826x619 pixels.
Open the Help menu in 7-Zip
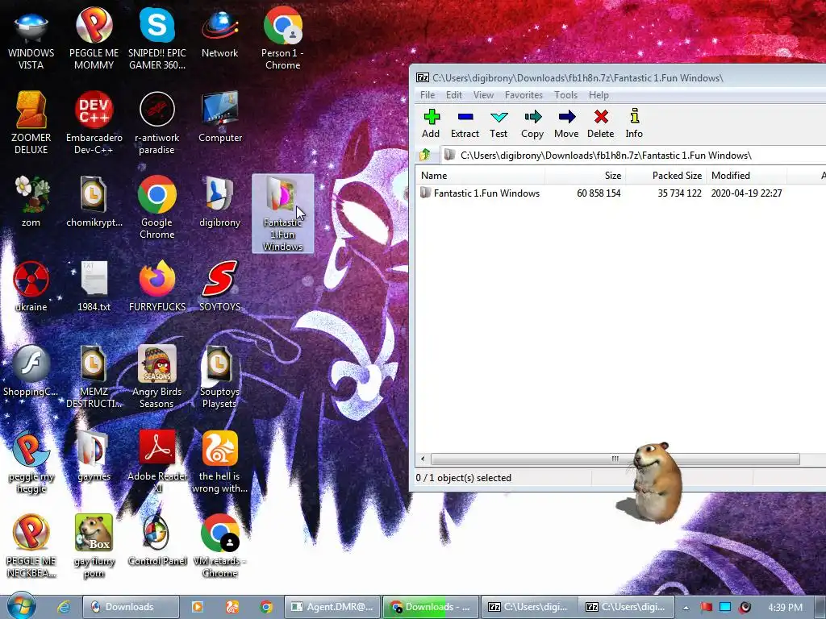[x=599, y=95]
